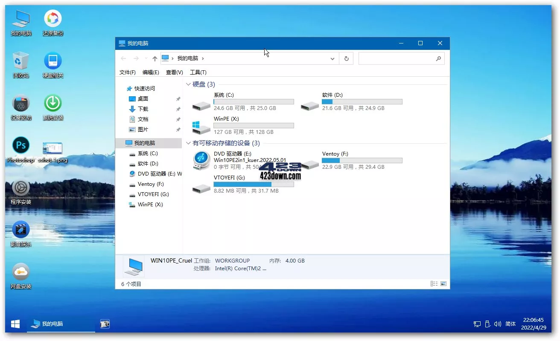Open Photoshop from the desktop
The width and height of the screenshot is (560, 341).
click(20, 145)
